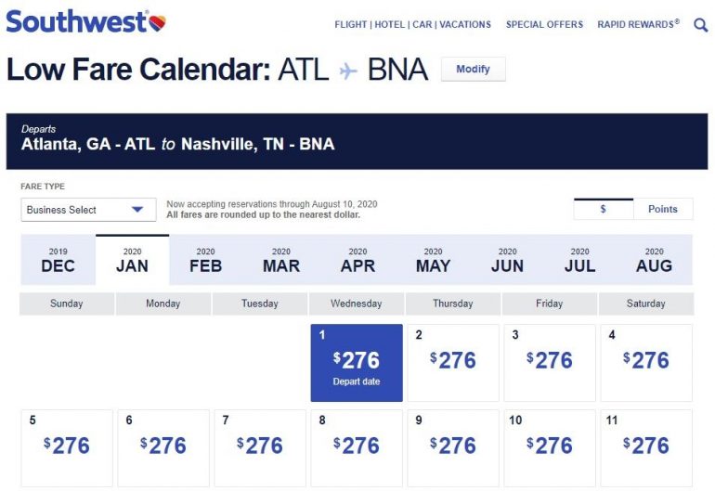Click the magnifying glass search icon
Viewport: 715px width, 491px height.
tap(701, 25)
